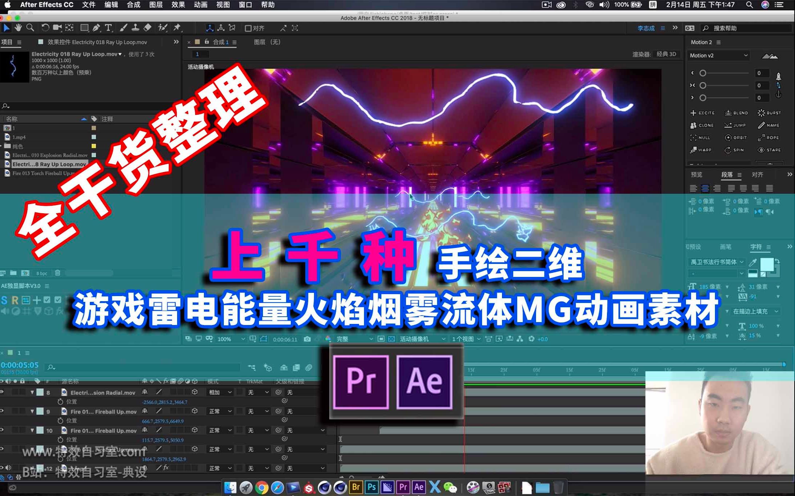Screen dimensions: 795x496
Task: Select the Selection arrow tool
Action: tap(7, 28)
